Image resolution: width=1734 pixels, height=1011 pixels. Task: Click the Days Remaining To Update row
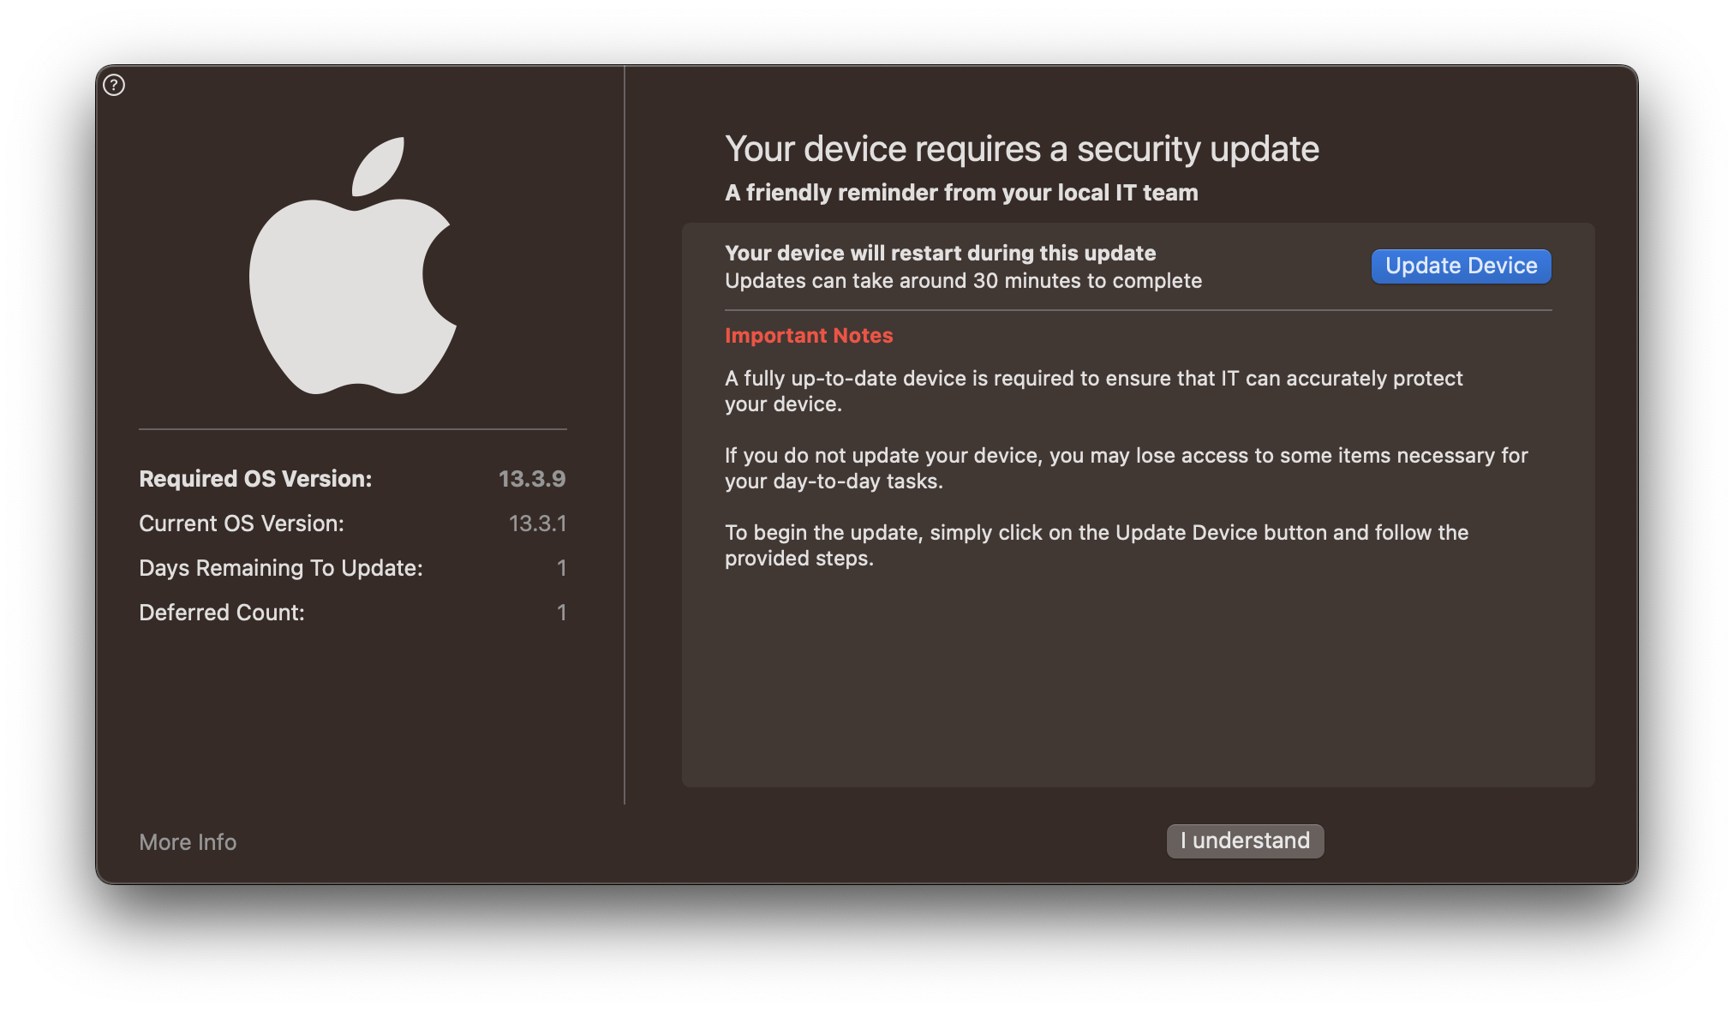point(280,567)
